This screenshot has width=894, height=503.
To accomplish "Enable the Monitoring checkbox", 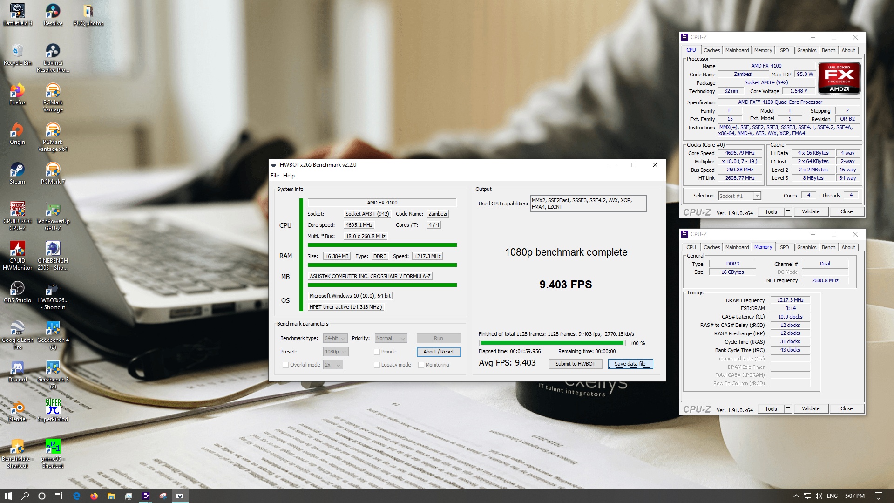I will click(x=421, y=365).
